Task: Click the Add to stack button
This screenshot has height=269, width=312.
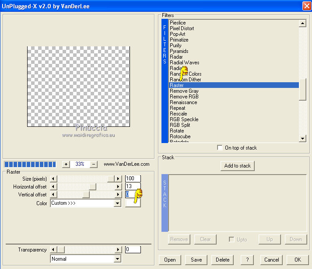Action: point(237,166)
